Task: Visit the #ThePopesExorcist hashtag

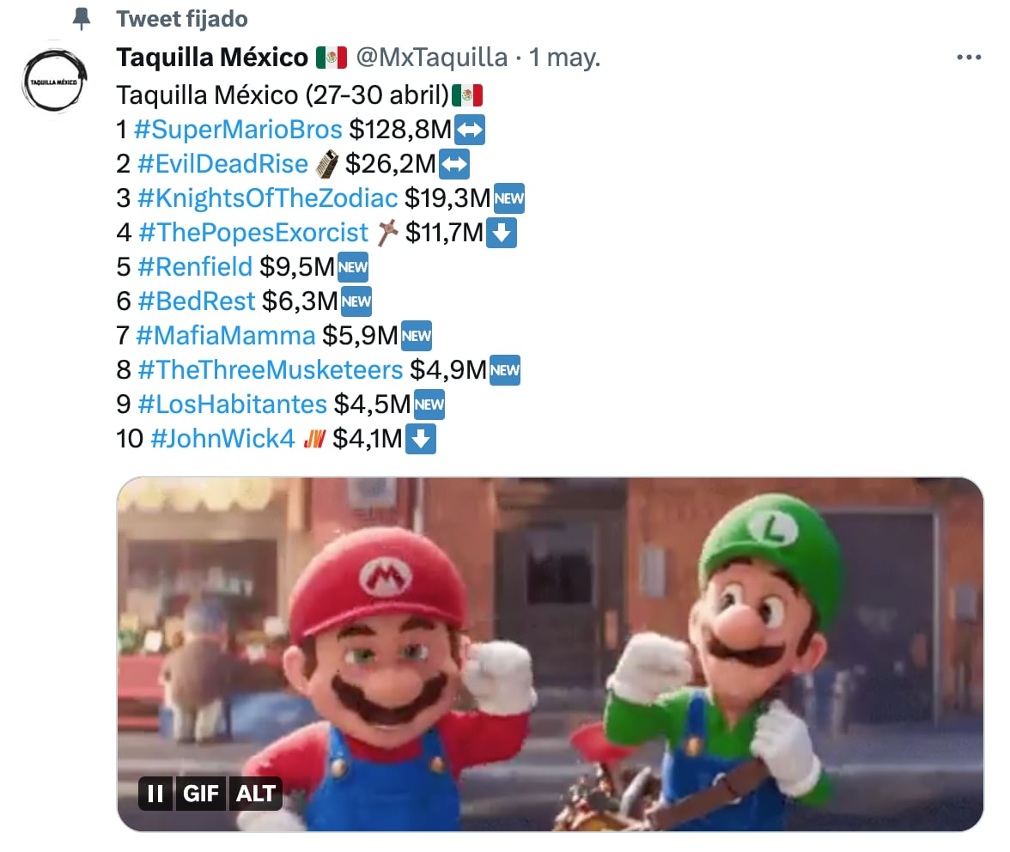Action: click(252, 233)
